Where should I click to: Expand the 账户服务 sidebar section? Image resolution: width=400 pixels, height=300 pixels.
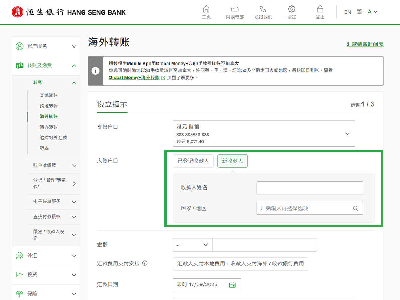(46, 46)
